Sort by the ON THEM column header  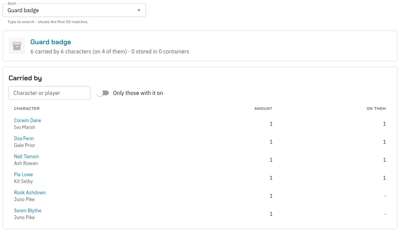click(376, 109)
